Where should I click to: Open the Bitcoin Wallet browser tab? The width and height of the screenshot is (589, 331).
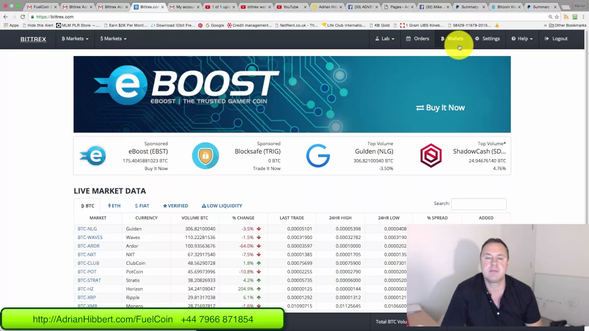[x=505, y=7]
